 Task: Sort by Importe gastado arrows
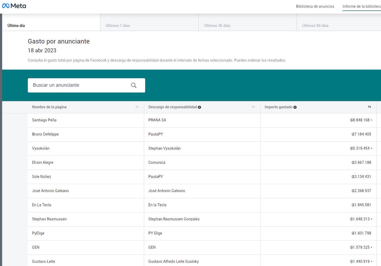pyautogui.click(x=370, y=107)
